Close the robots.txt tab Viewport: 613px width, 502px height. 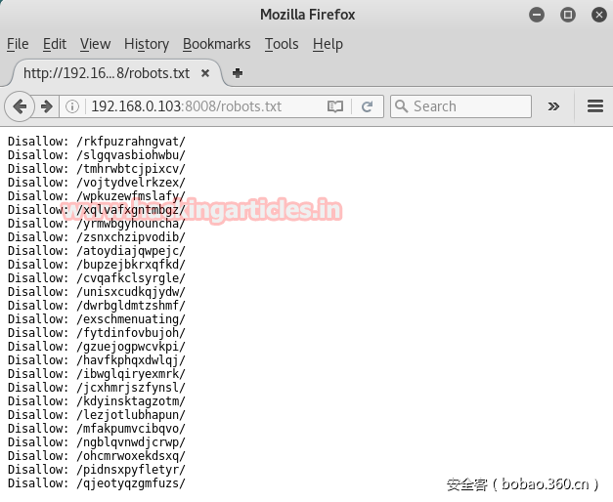tap(205, 73)
